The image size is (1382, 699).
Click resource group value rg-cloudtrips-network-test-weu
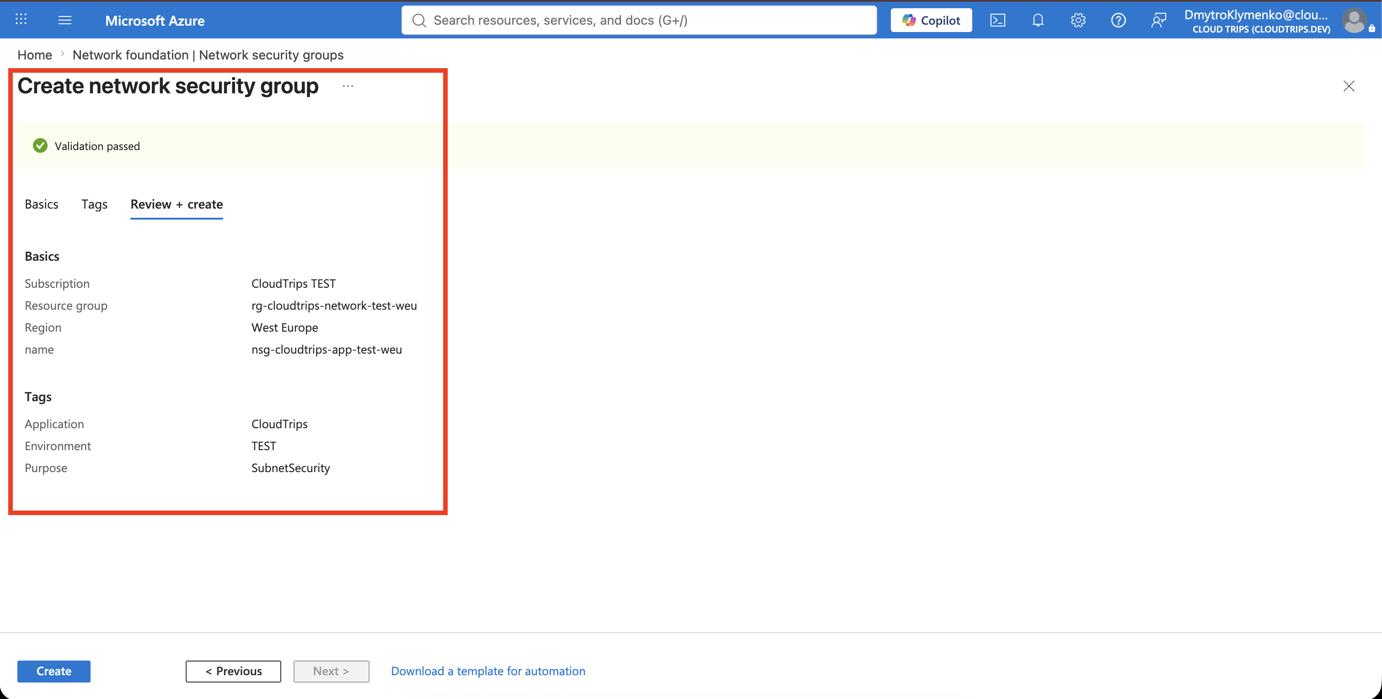click(x=334, y=306)
